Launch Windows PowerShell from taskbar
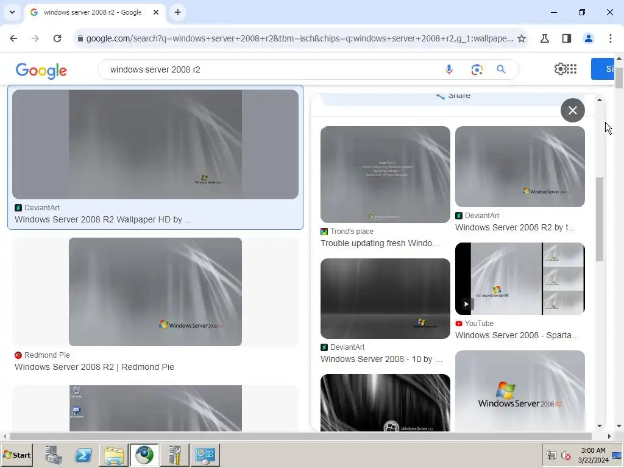The image size is (624, 468). tap(83, 455)
